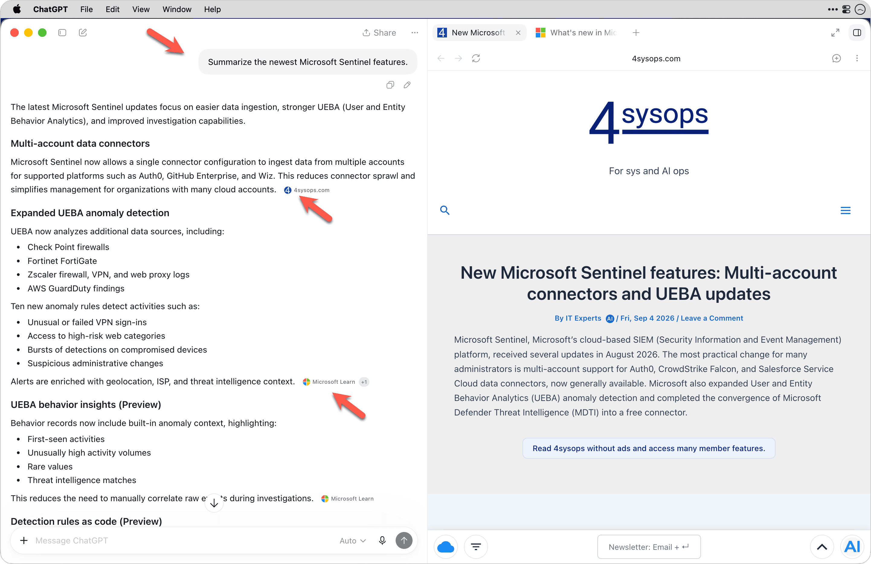The image size is (871, 564).
Task: Open the IT Experts author link
Action: pyautogui.click(x=577, y=318)
